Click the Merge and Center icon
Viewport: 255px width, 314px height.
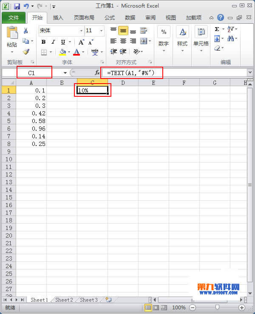pos(144,41)
